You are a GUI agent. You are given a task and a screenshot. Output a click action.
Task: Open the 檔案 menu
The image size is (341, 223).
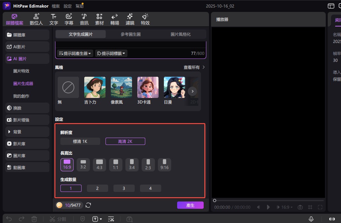[56, 6]
